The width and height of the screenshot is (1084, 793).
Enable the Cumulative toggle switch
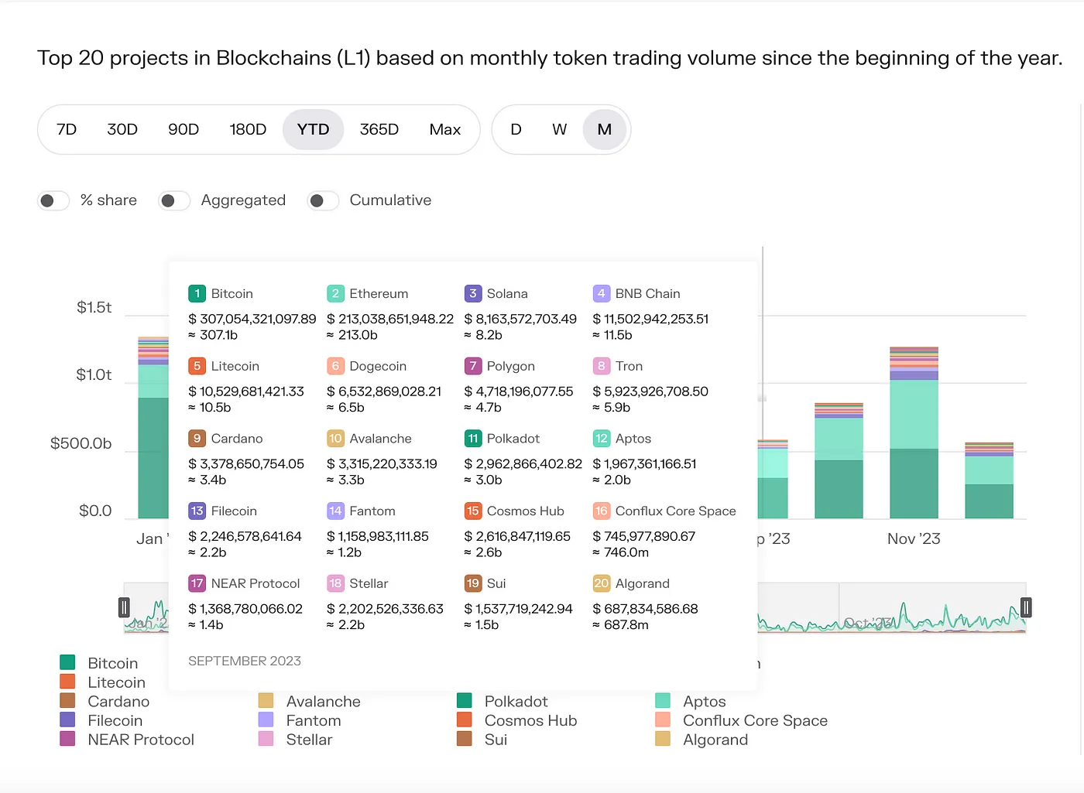[323, 201]
